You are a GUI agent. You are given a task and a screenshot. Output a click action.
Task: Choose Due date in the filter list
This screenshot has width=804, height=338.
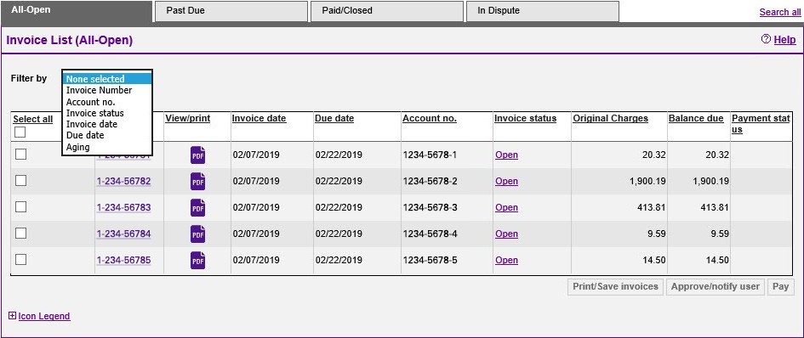(85, 135)
